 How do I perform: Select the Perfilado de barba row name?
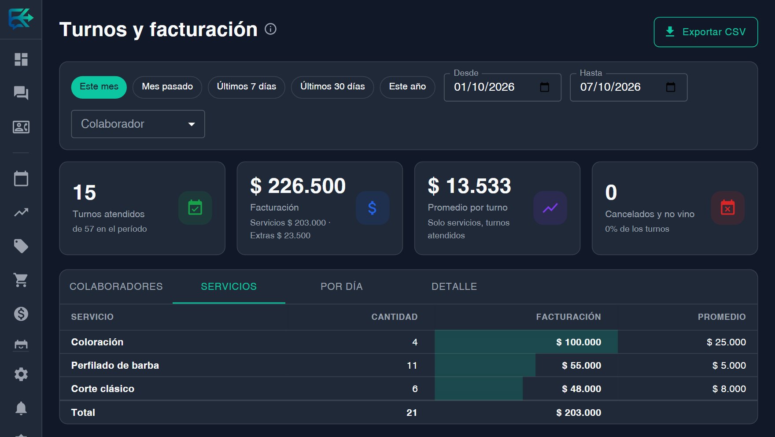tap(115, 365)
